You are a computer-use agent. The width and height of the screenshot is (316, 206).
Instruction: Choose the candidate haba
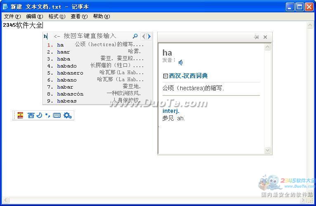pos(64,59)
